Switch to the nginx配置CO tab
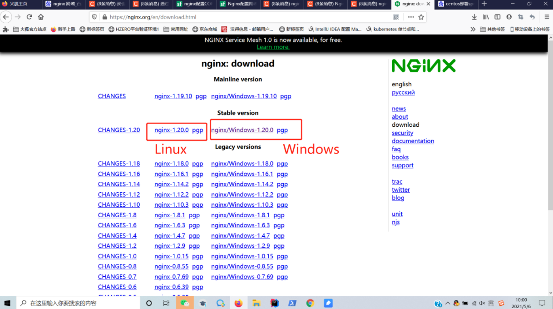 [194, 4]
